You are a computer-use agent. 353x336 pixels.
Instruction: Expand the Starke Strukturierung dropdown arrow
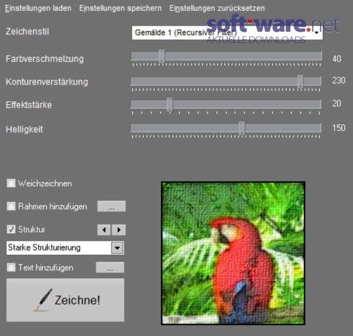(x=117, y=248)
